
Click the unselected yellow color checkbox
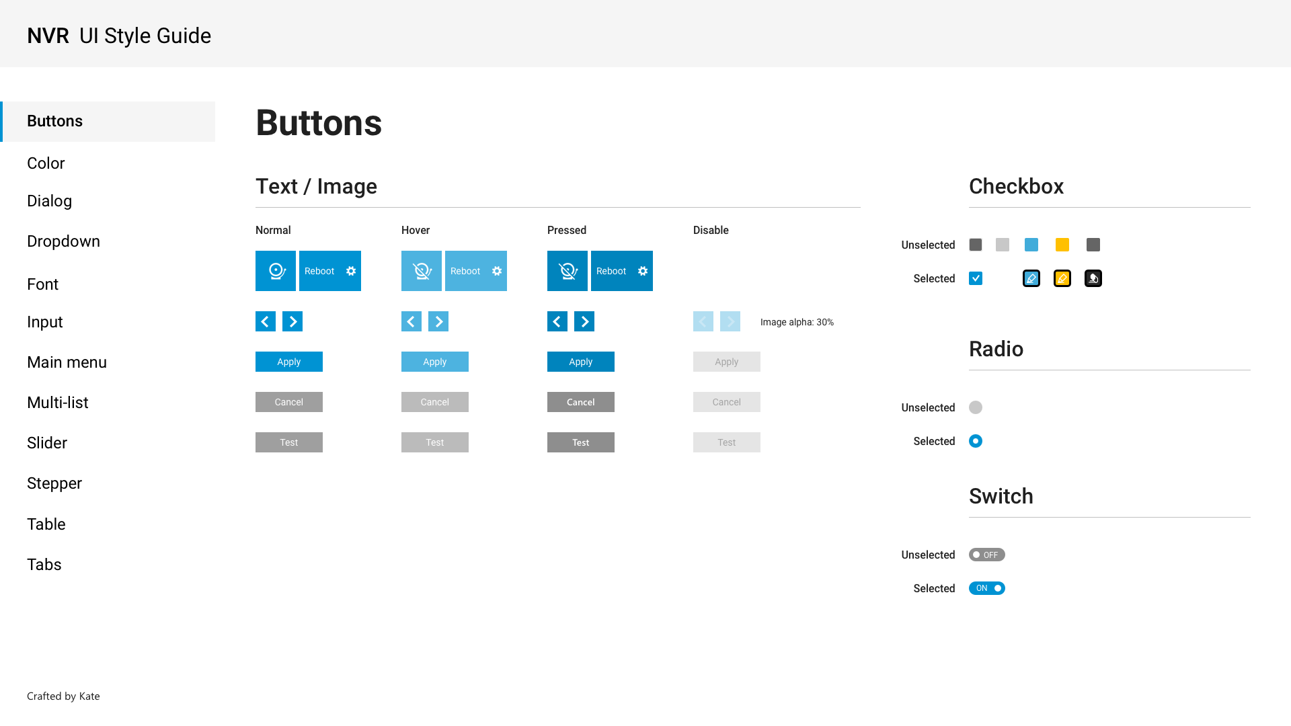pyautogui.click(x=1062, y=245)
